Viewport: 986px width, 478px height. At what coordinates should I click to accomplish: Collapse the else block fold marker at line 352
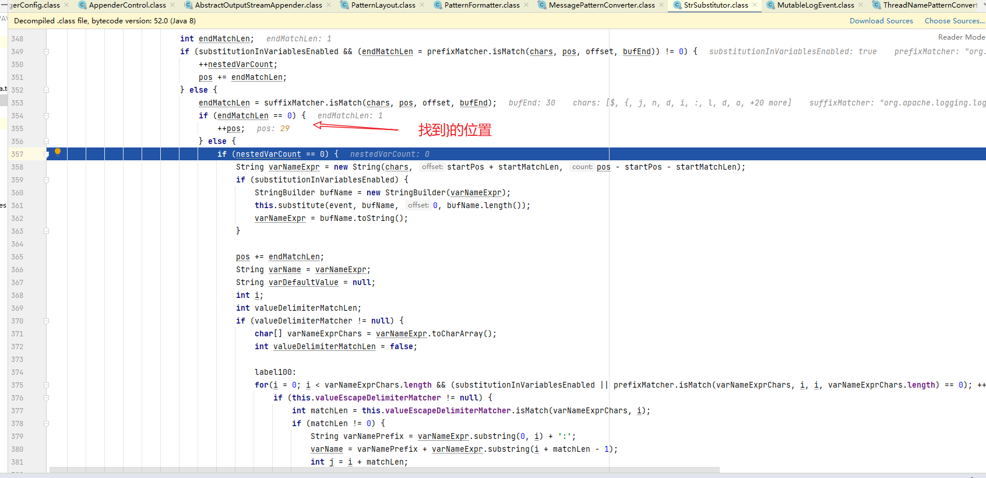pyautogui.click(x=46, y=90)
